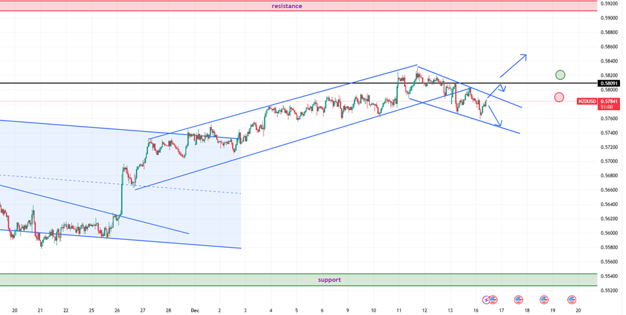Click the black 0.58091 price level label

(608, 84)
